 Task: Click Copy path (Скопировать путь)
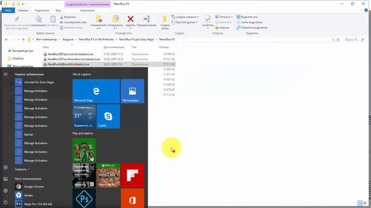point(73,22)
